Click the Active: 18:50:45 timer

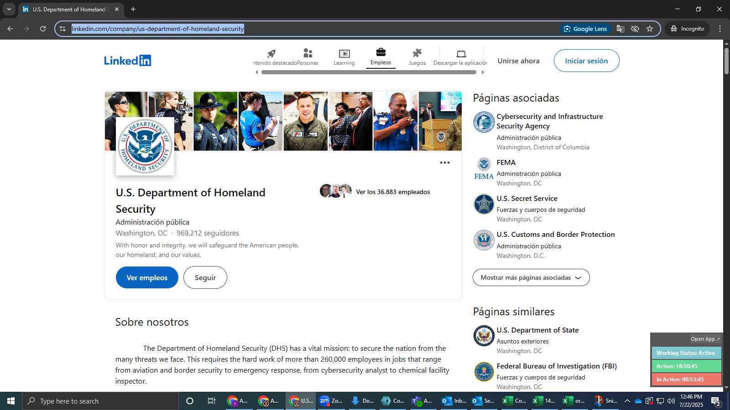(686, 366)
